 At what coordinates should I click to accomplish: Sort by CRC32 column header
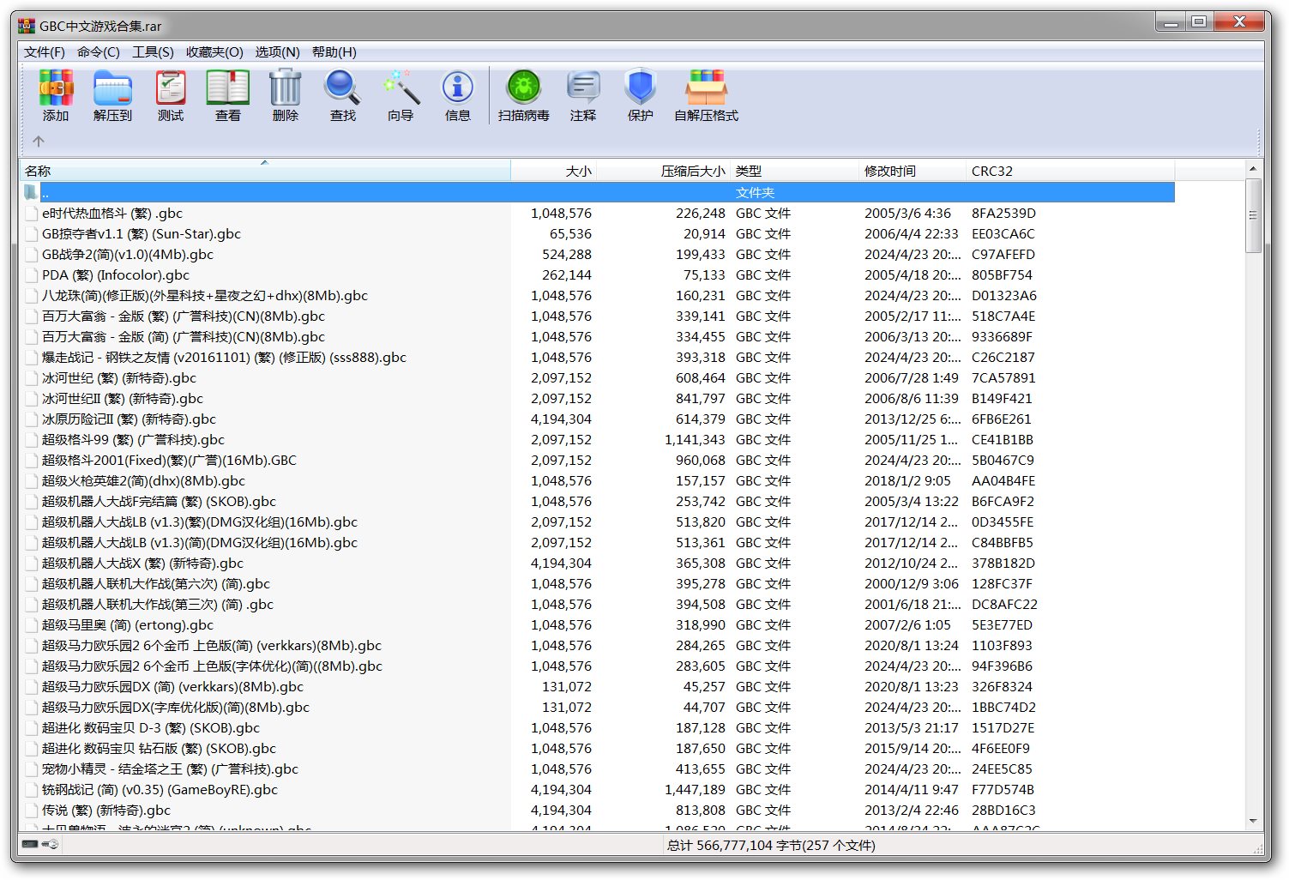tap(1070, 171)
